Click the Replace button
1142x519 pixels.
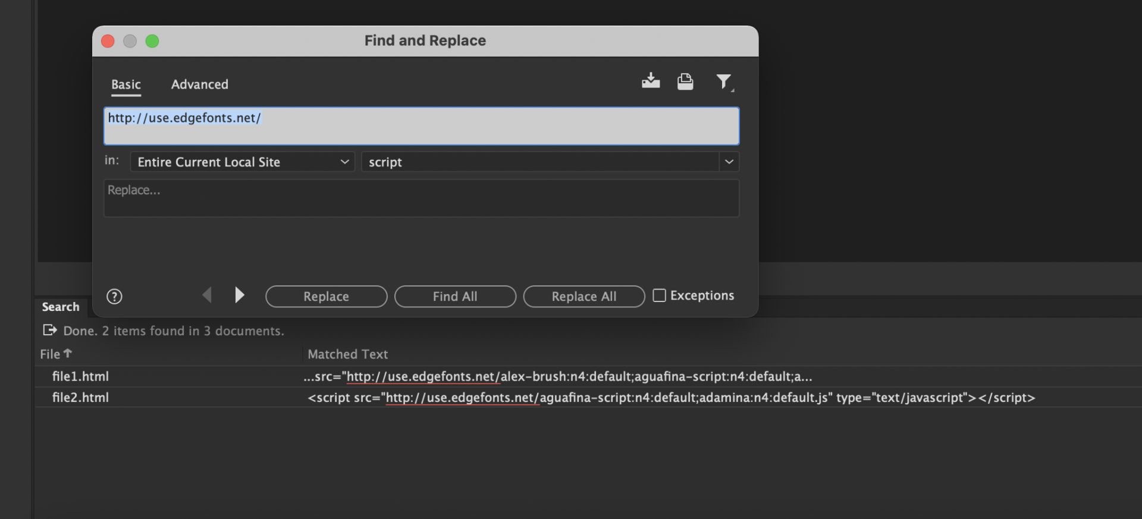pos(326,297)
